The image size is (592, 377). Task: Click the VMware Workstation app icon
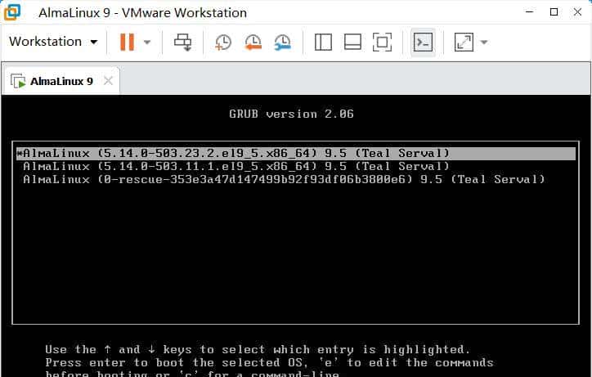point(11,12)
